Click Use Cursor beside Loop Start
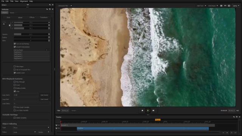 click(x=45, y=95)
